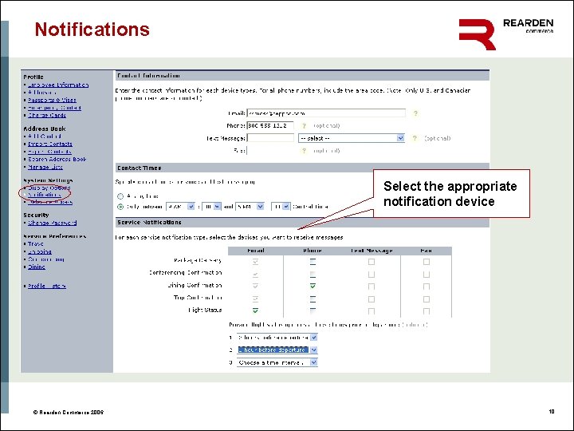Click help question mark beside carrier dropdown

tap(415, 138)
